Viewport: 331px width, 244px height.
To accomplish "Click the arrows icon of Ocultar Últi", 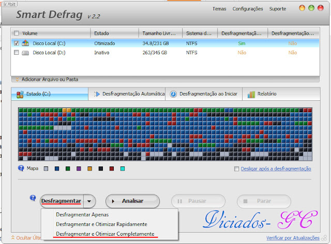I will pyautogui.click(x=13, y=238).
